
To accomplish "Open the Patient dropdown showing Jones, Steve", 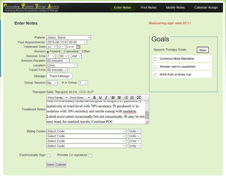I will coord(69,37).
